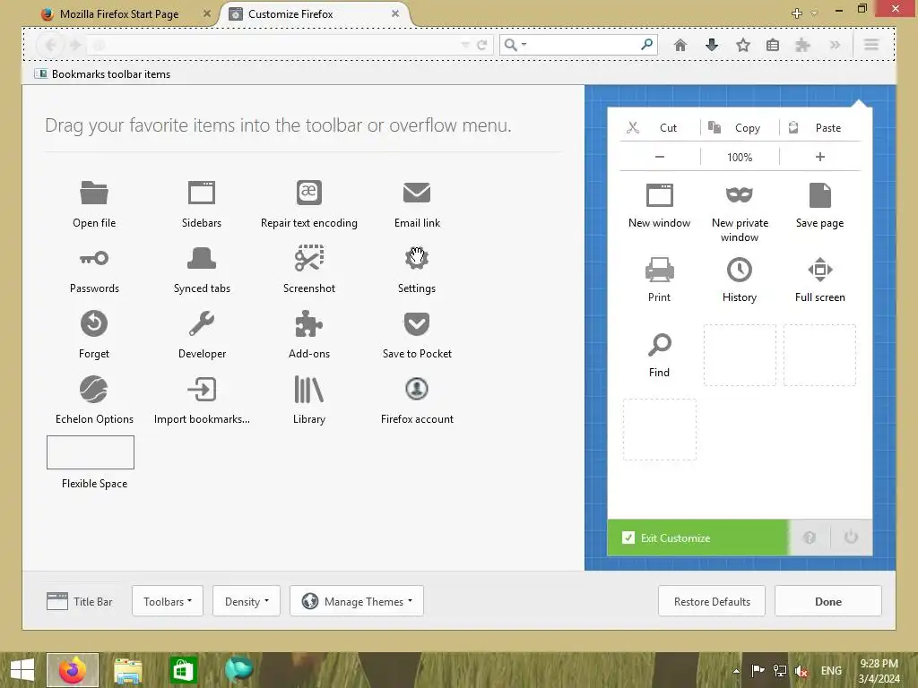The image size is (918, 688).
Task: Open the list all tabs dropdown arrow
Action: coord(814,13)
